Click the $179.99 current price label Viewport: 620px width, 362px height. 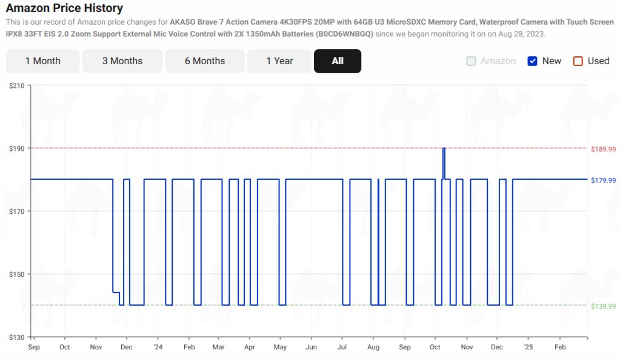tap(604, 180)
